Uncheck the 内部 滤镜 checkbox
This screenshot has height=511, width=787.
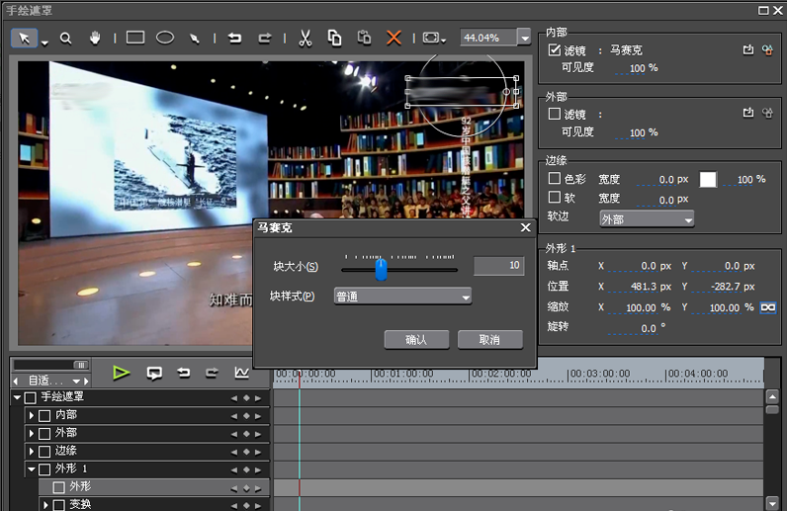click(x=555, y=49)
